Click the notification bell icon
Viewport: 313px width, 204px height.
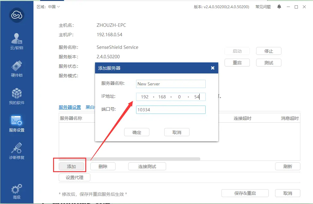279,7
